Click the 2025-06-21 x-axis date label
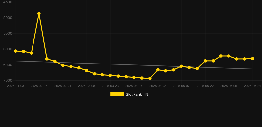 pyautogui.click(x=252, y=86)
